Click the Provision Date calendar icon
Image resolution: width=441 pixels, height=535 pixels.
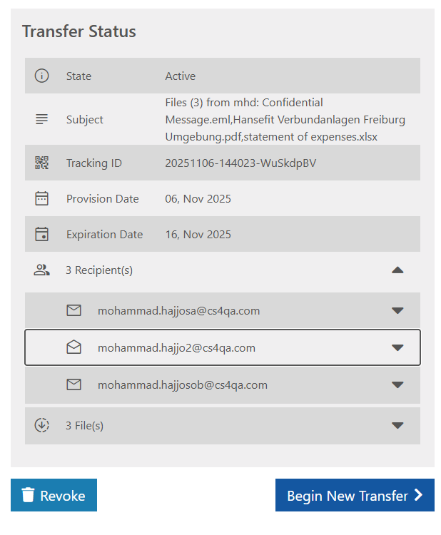[x=42, y=199]
